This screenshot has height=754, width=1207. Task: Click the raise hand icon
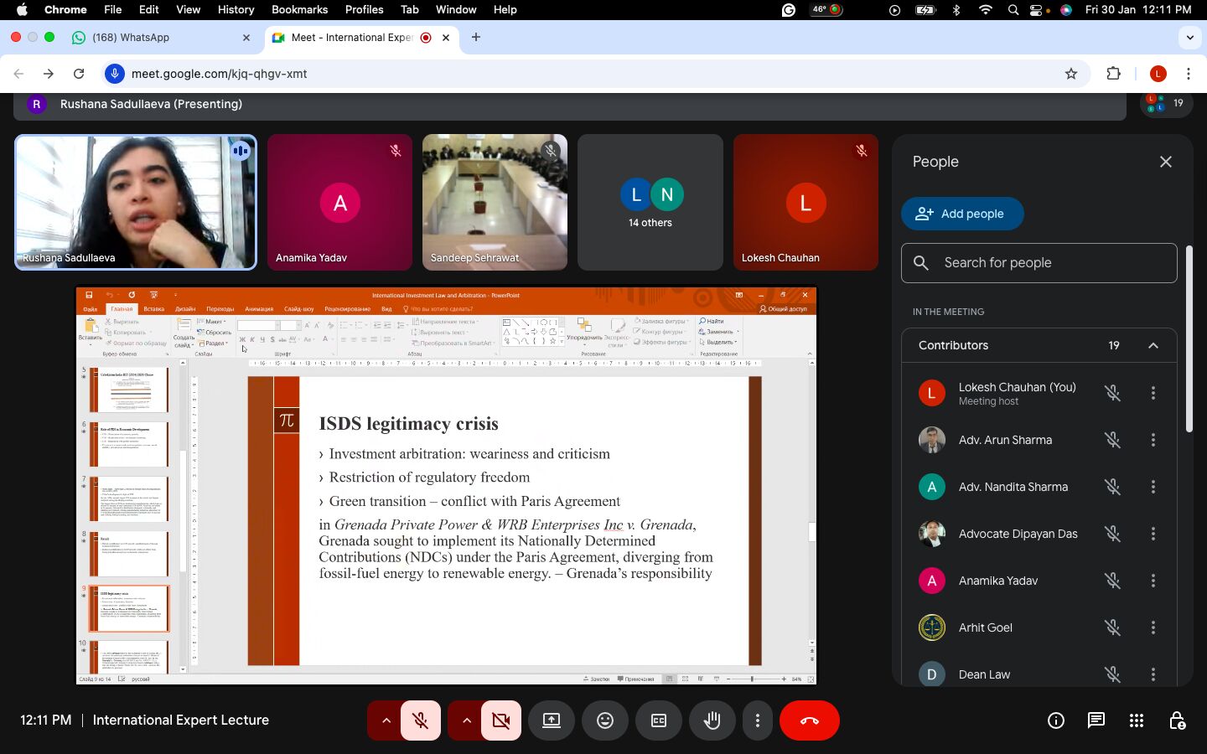coord(712,720)
